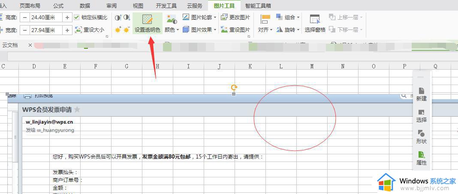
Task: Click the text 商户订单号：
Action: point(68,180)
